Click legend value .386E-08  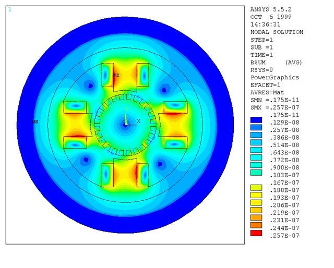[x=284, y=138]
